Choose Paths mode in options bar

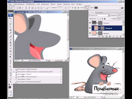coord(20,8)
